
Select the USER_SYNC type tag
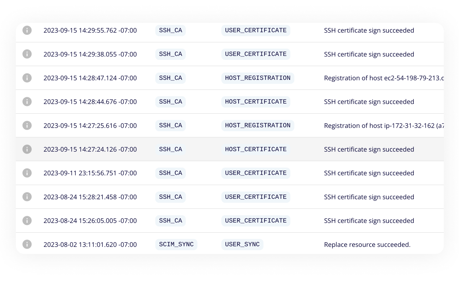(242, 244)
